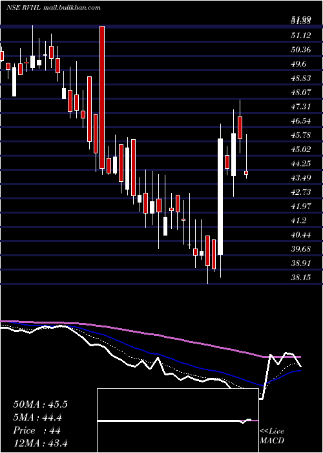Click the pink 50MA line
This screenshot has height=453, width=323.
[150, 334]
